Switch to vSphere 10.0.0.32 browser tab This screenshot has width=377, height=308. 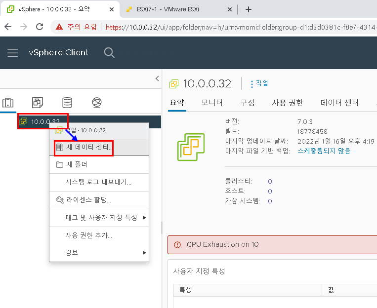[x=60, y=9]
